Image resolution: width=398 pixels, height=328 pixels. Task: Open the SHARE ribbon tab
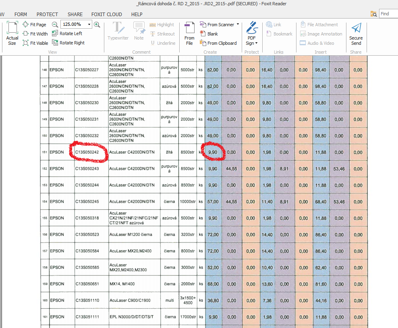click(x=75, y=15)
